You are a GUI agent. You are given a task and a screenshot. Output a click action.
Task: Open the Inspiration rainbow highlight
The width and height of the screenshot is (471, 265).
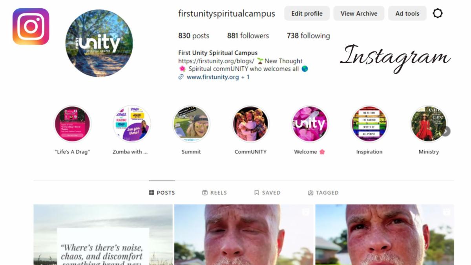369,124
